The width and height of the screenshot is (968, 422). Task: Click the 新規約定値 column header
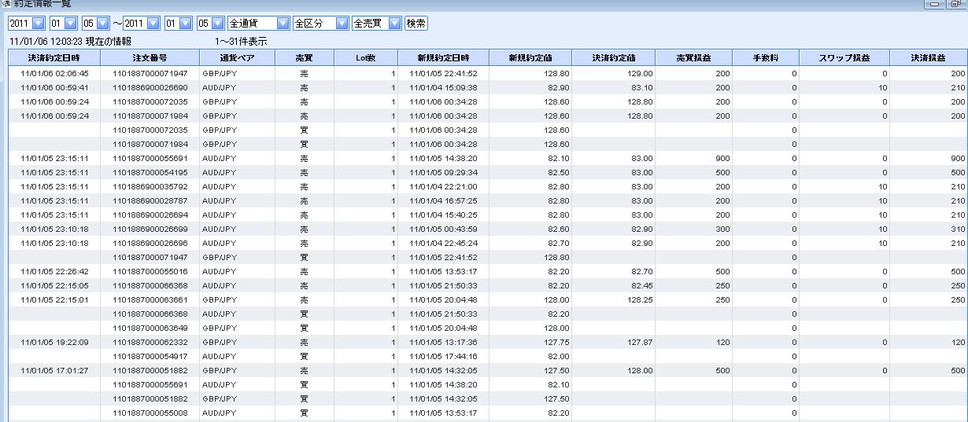(530, 58)
